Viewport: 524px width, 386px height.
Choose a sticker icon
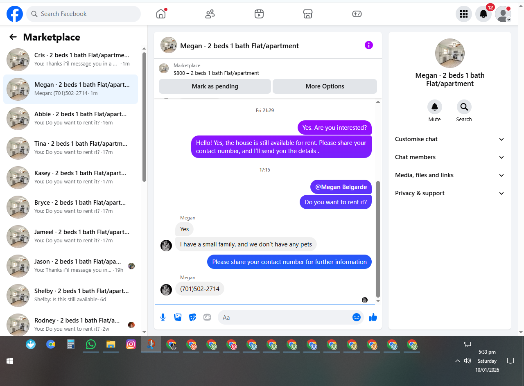coord(192,317)
